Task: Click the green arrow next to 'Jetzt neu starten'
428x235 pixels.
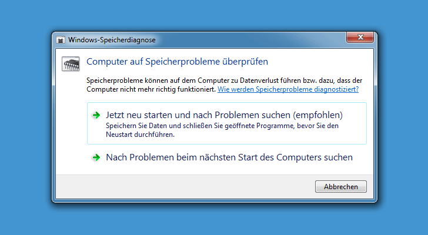Action: coord(96,115)
